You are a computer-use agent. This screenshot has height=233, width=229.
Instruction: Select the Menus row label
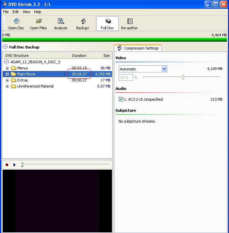[23, 68]
